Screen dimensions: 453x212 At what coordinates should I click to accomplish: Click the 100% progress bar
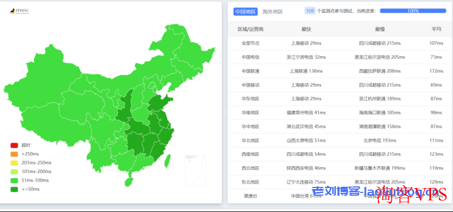[x=413, y=11]
